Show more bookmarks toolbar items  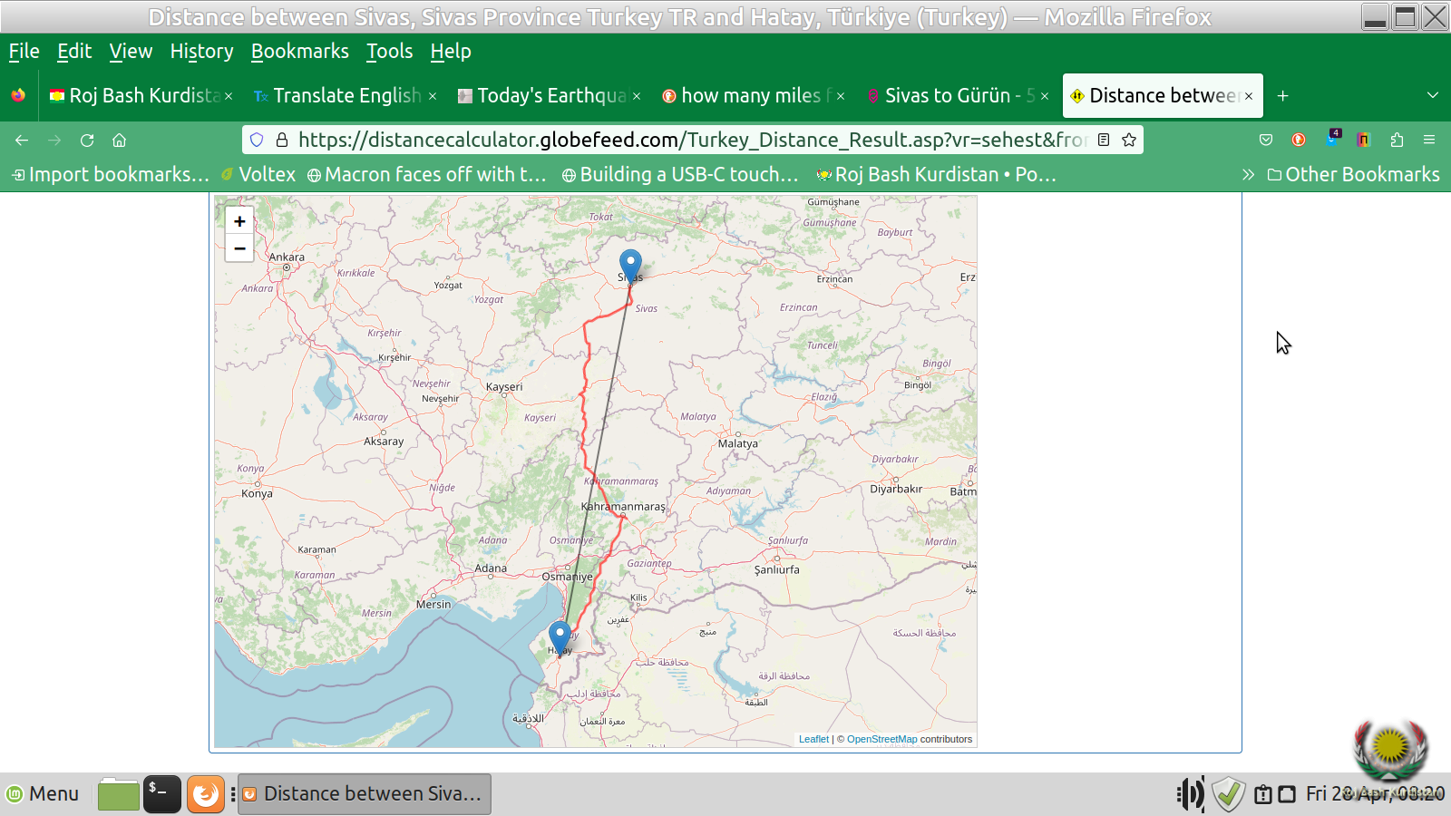(x=1248, y=175)
